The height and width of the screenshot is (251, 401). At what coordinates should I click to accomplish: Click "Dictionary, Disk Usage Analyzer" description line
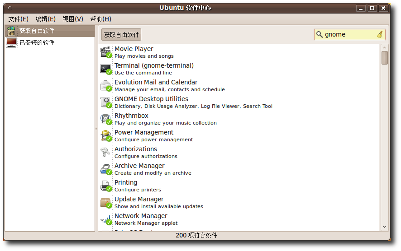[193, 107]
